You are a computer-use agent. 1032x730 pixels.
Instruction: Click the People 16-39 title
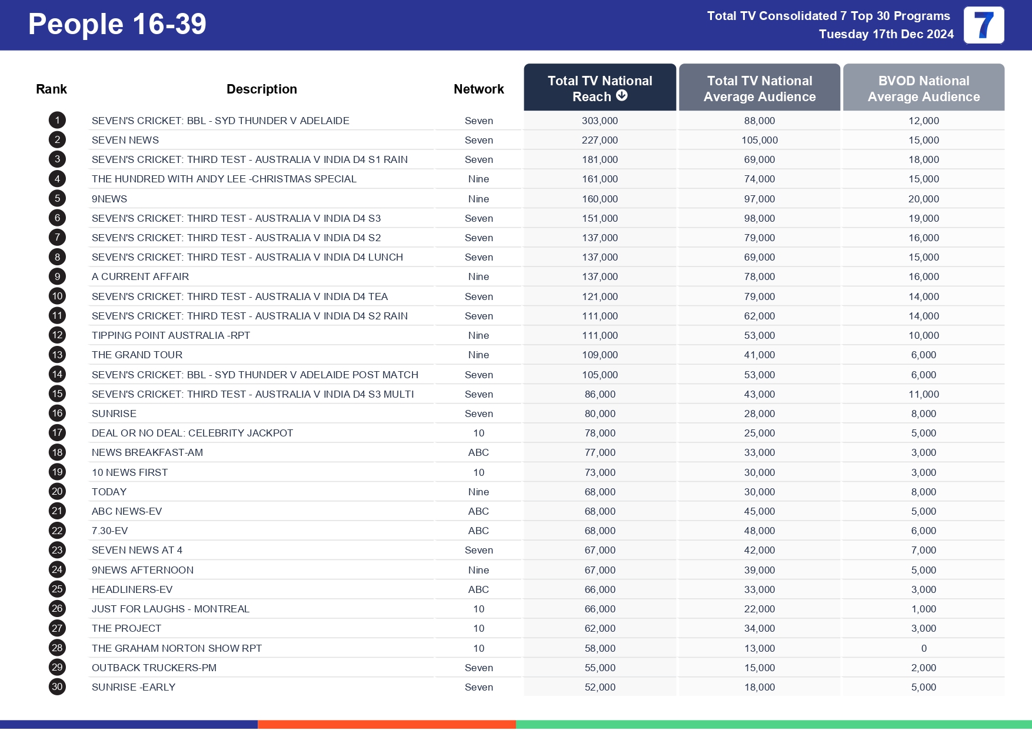pyautogui.click(x=116, y=24)
